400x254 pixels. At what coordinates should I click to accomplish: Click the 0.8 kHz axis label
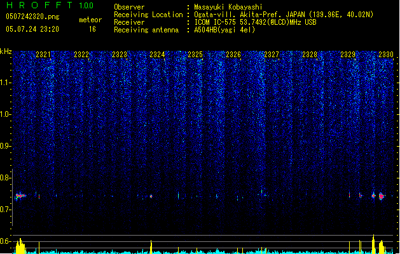coord(5,178)
